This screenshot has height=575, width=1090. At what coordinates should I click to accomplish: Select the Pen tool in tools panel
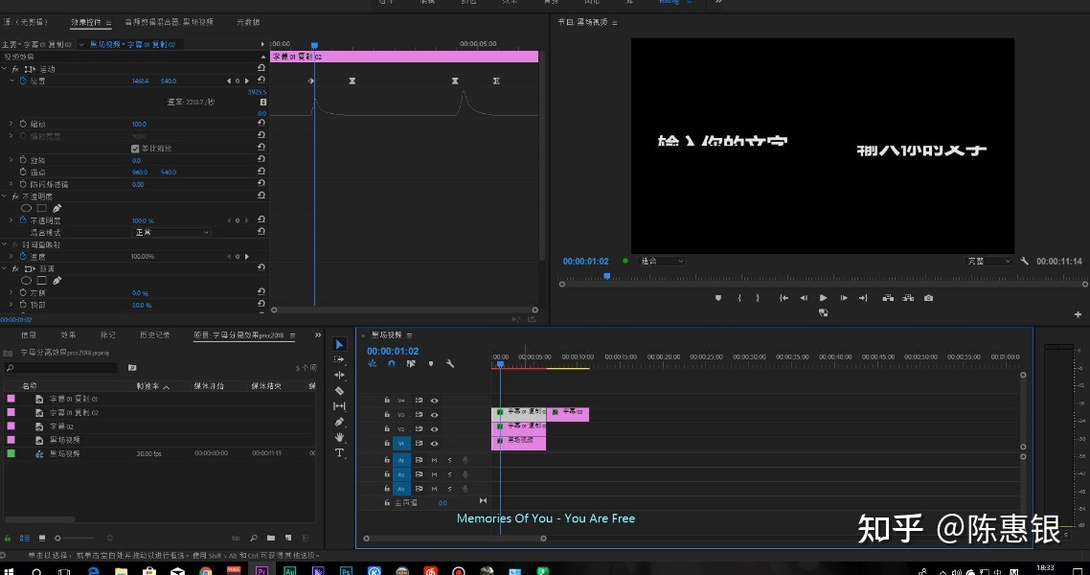coord(339,422)
